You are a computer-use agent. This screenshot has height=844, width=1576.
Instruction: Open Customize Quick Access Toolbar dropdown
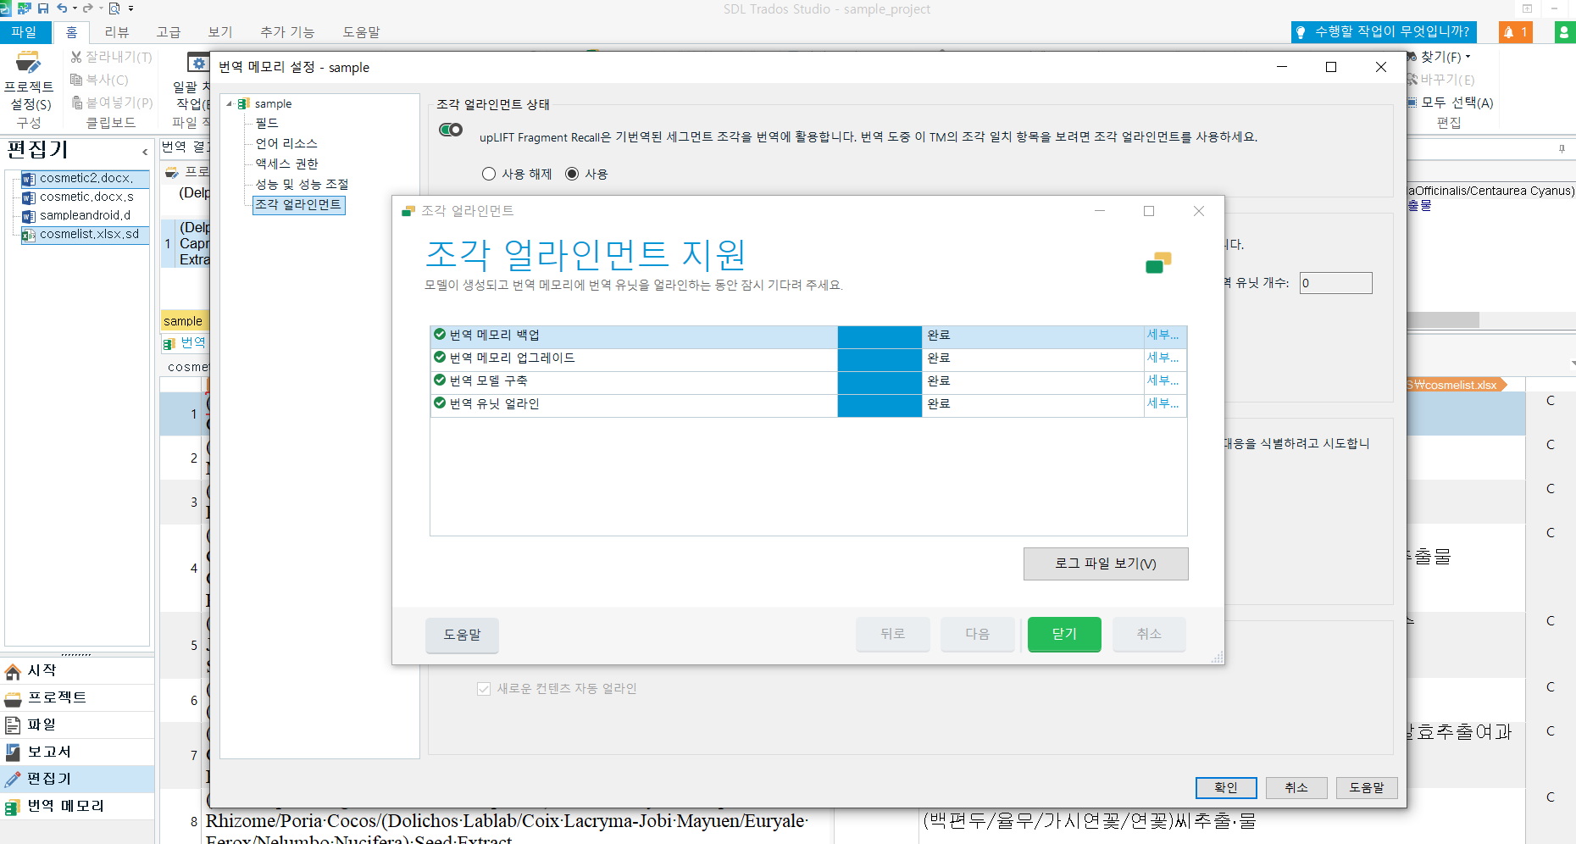131,8
